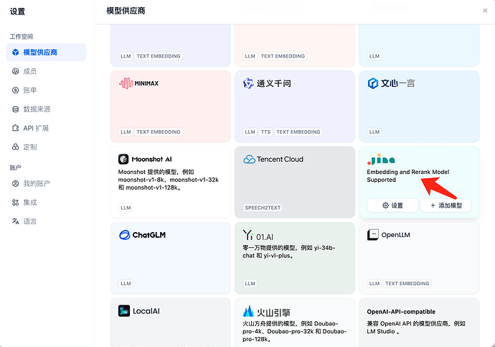Click SPEECH2TEXT tag on Tencent Cloud card
The image size is (495, 347).
(263, 208)
